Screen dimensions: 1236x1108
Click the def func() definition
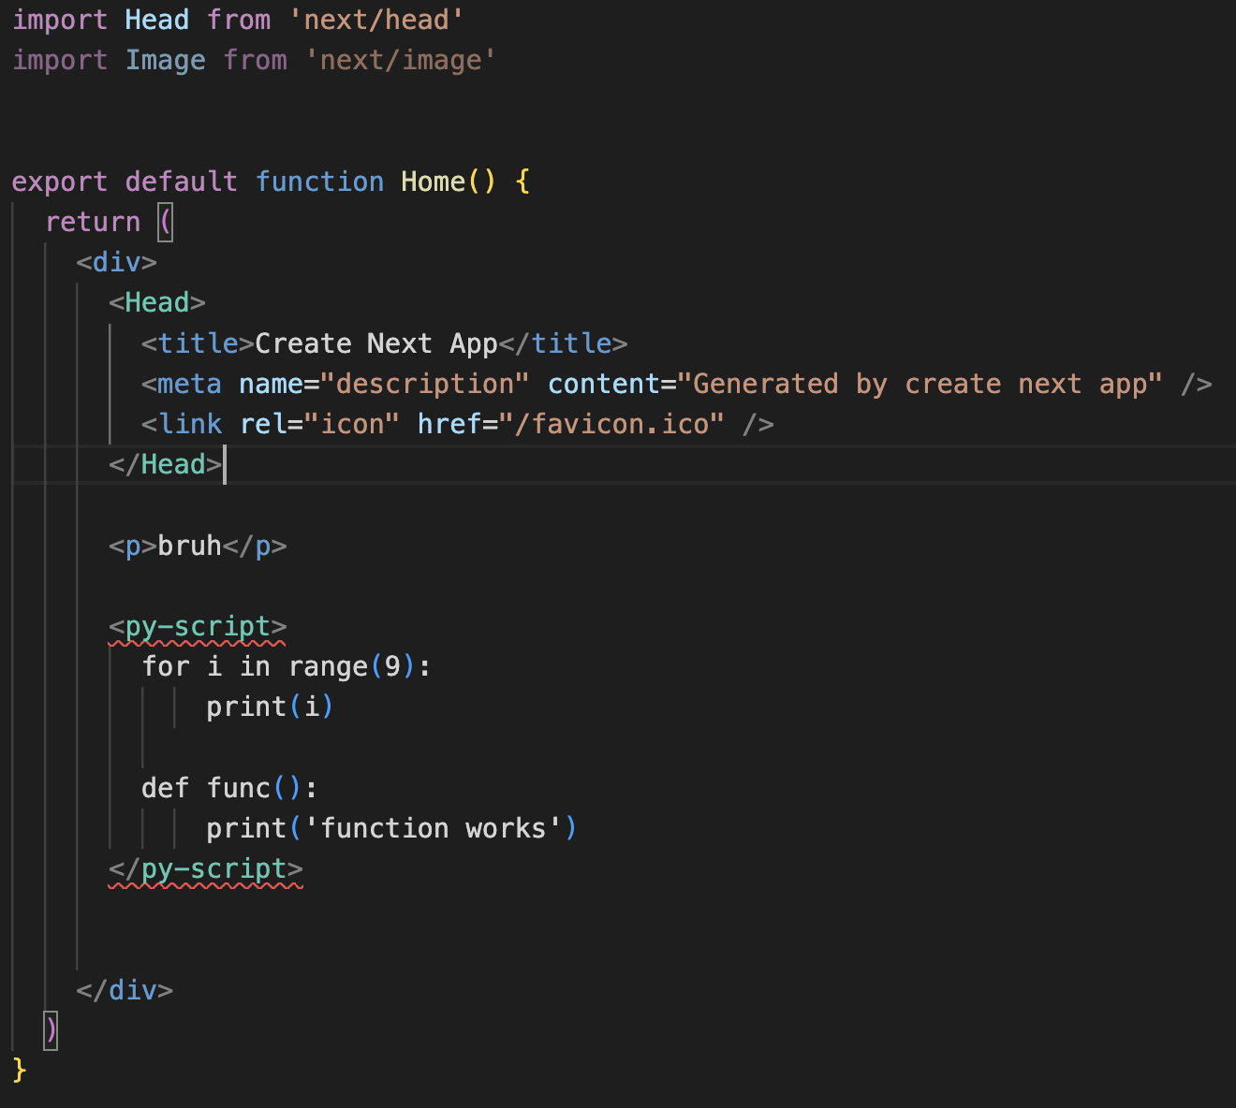point(229,788)
